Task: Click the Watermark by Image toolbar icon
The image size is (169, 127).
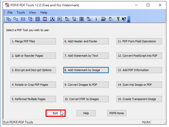Action: [x=60, y=19]
